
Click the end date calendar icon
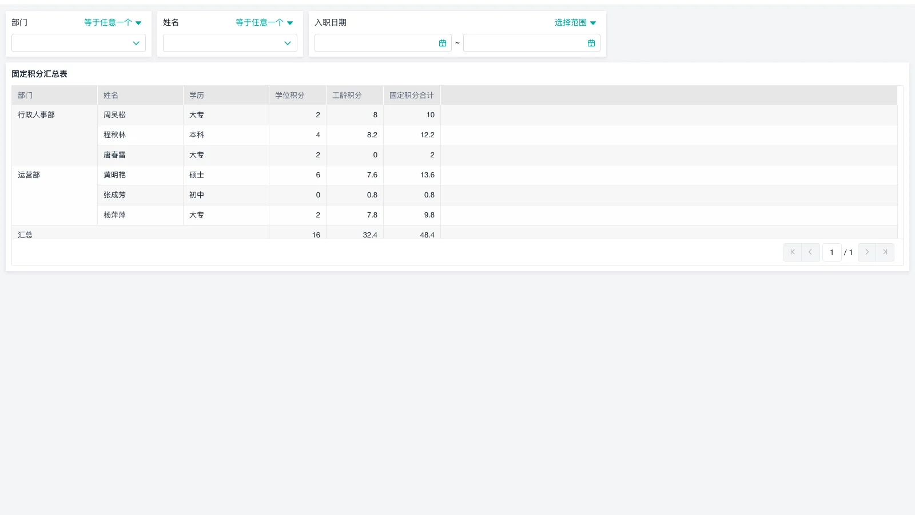point(591,43)
